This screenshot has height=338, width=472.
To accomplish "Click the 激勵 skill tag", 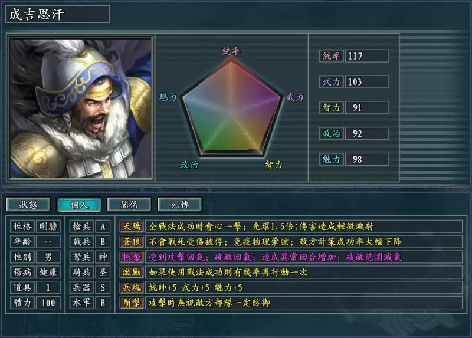I will tap(132, 272).
